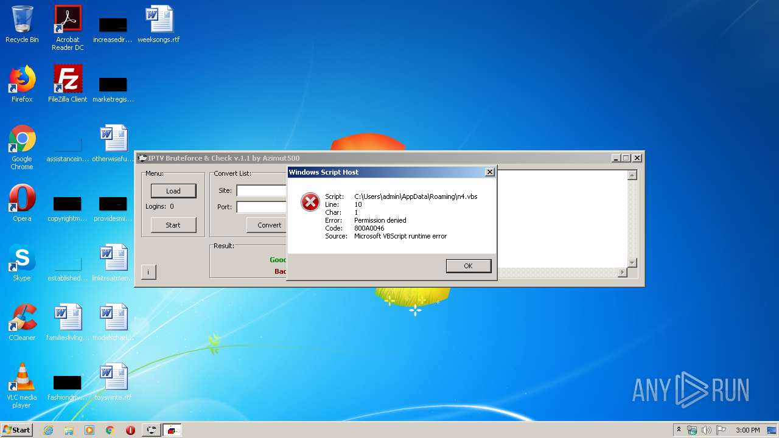Select the modelscharl... document icon

(x=113, y=322)
